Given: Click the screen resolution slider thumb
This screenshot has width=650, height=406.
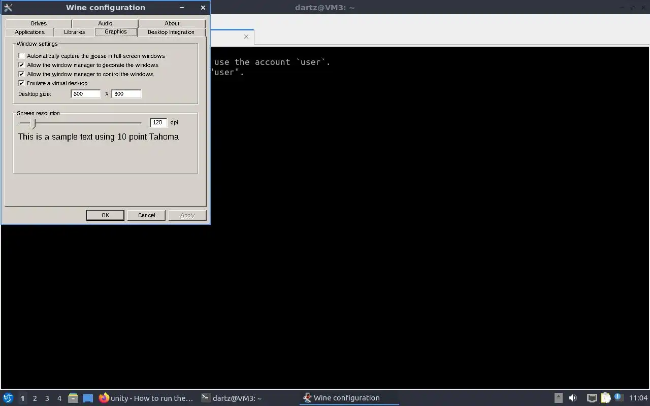Looking at the screenshot, I should 33,123.
